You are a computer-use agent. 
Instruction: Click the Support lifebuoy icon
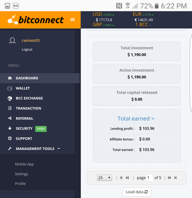10,138
